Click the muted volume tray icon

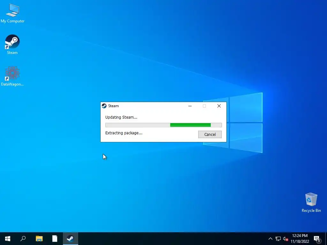[285, 239]
